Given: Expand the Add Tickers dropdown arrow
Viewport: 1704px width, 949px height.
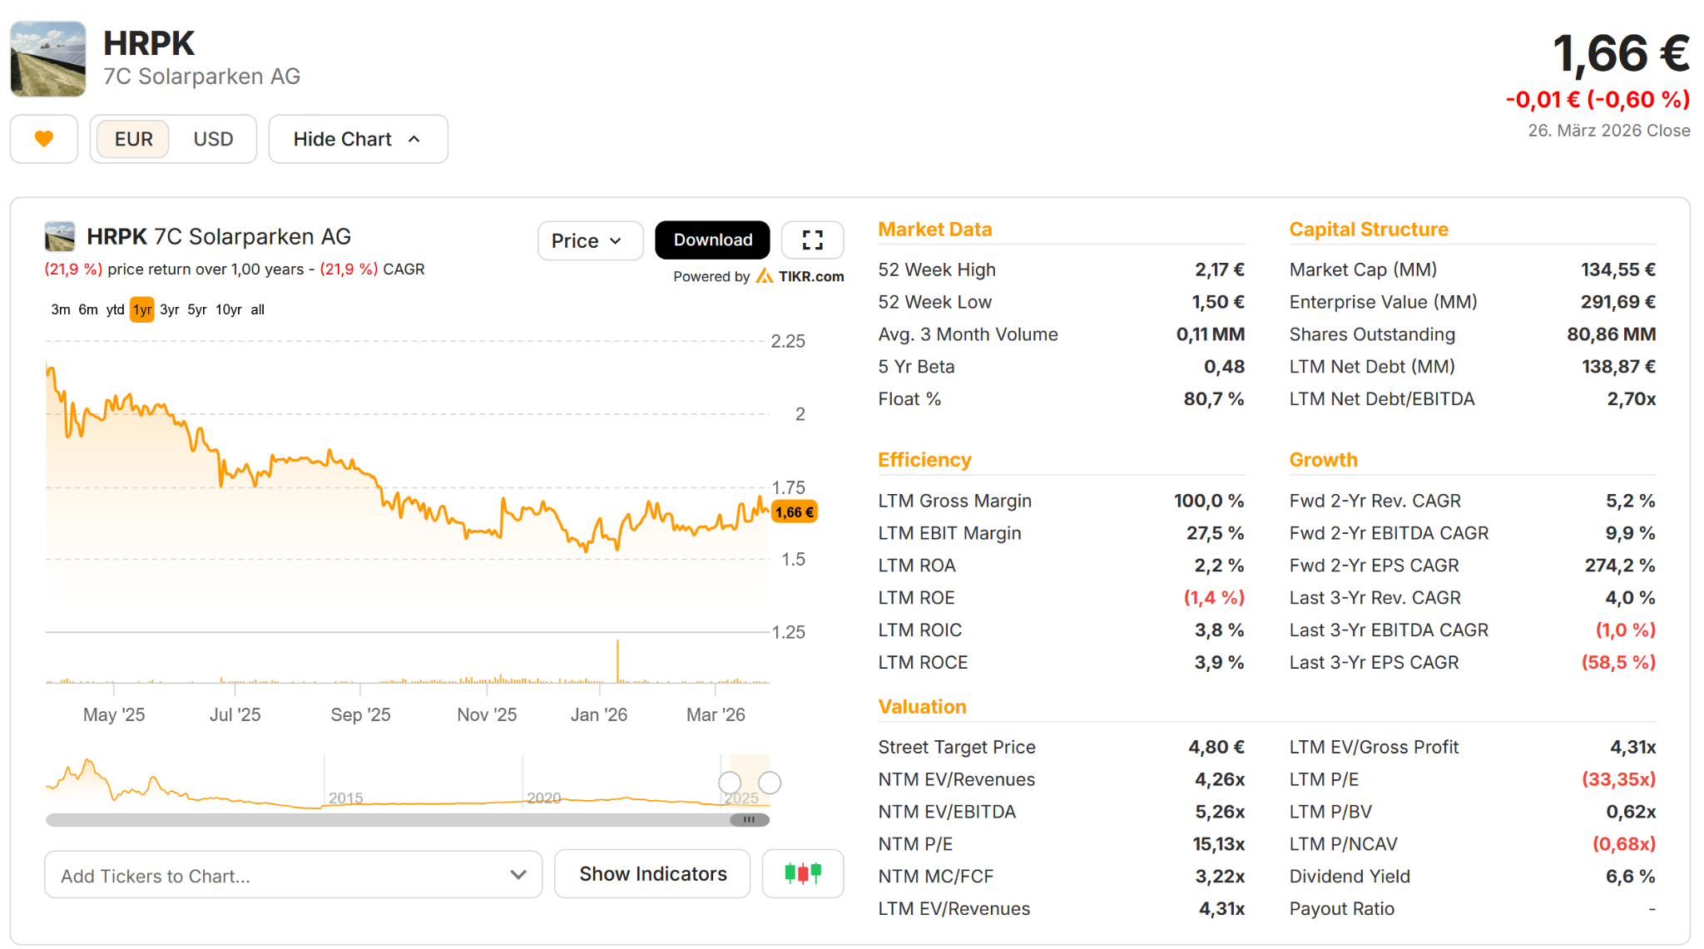Looking at the screenshot, I should [x=518, y=874].
